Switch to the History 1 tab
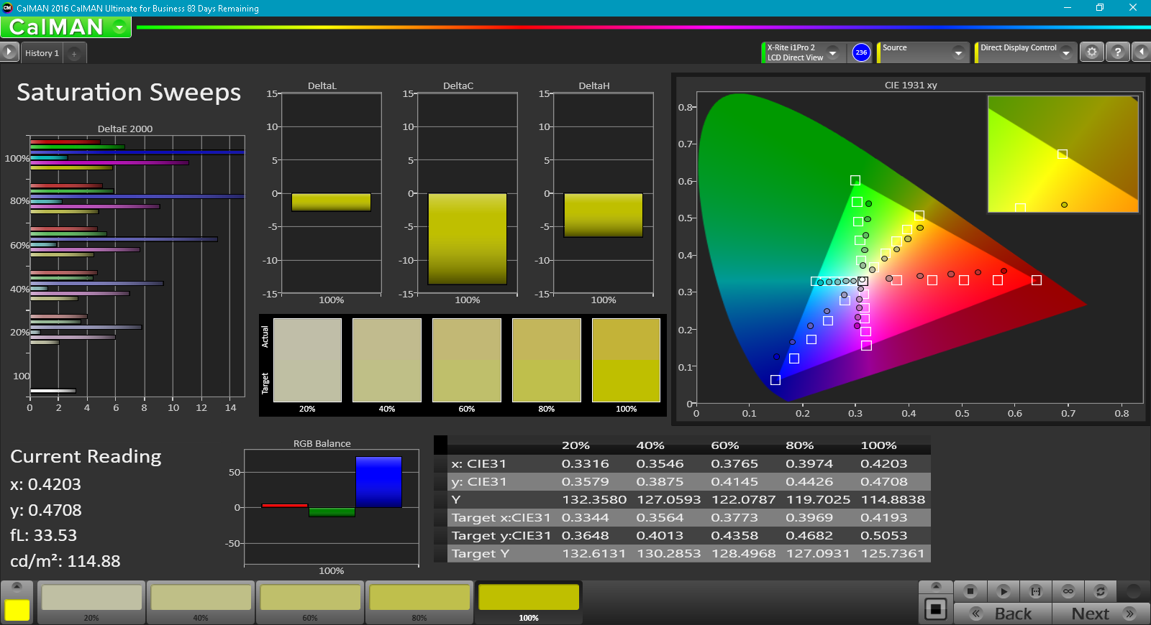 tap(42, 53)
